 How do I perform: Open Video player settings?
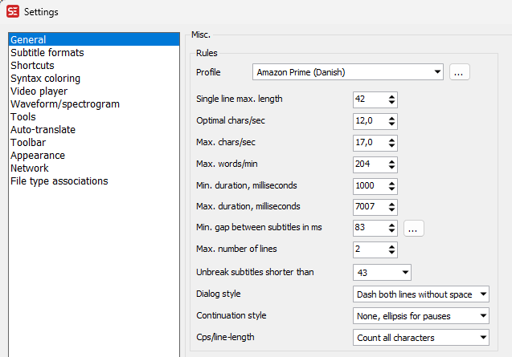(38, 91)
